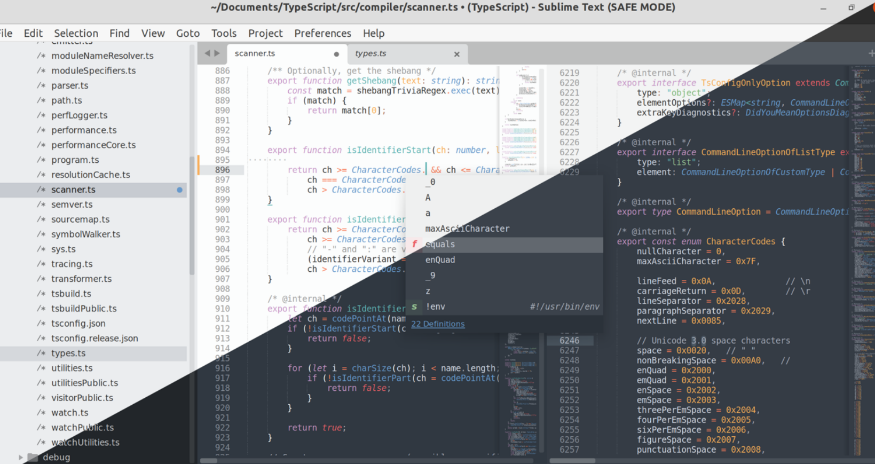This screenshot has height=464, width=875.
Task: Open the Help menu
Action: coord(374,33)
